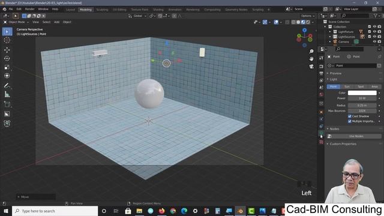Select the Measure tool
The height and width of the screenshot is (216, 384).
(x=7, y=94)
